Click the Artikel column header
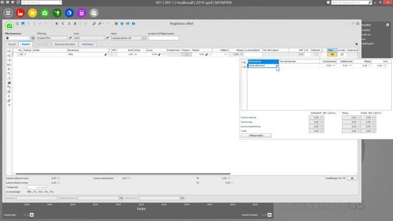This screenshot has height=221, width=393. tap(50, 50)
